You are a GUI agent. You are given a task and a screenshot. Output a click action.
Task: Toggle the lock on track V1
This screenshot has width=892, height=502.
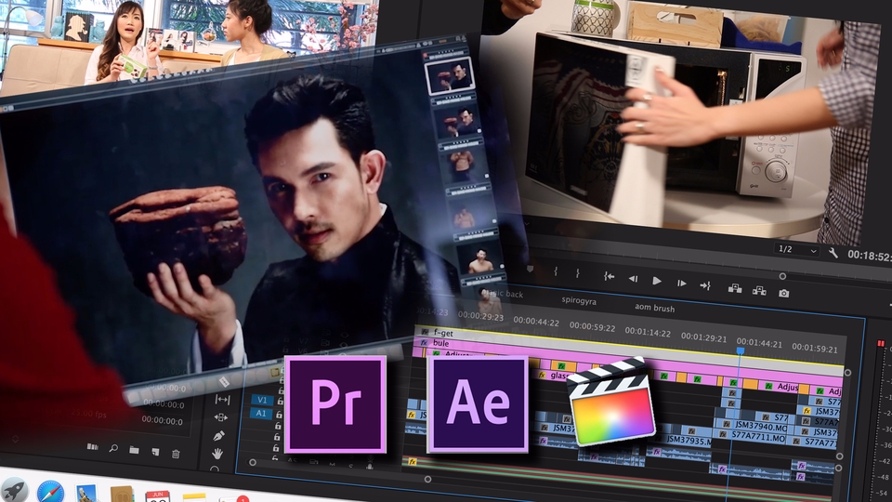pos(280,402)
